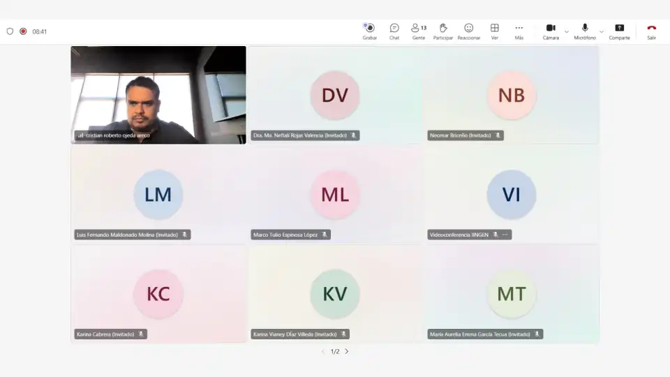Click the MT avatar circle
Screen dimensions: 670x377
512,294
